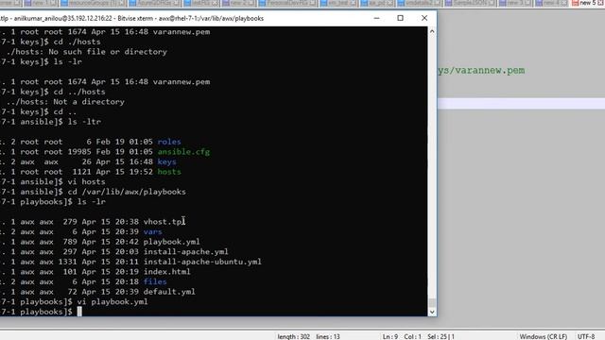Click the 'cd /var/lib/awx/playbooks' command
Viewport: 605px width, 340px height.
coord(127,192)
